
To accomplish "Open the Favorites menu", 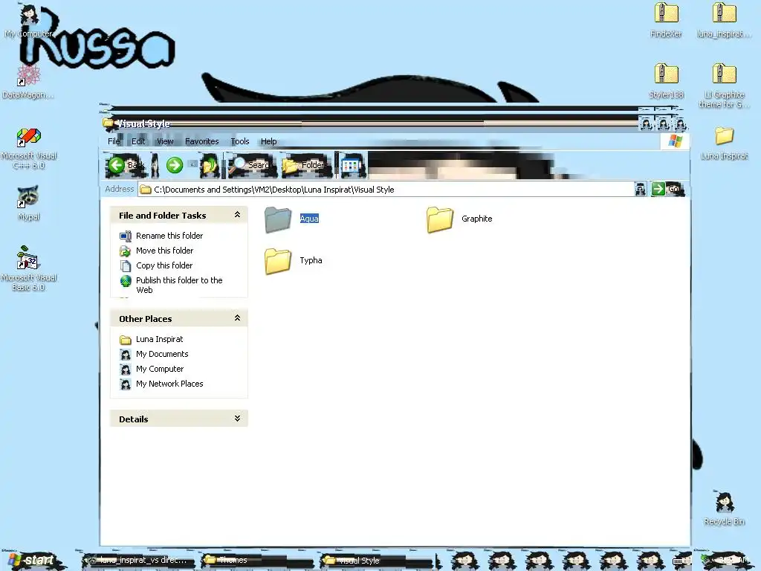I will (202, 141).
